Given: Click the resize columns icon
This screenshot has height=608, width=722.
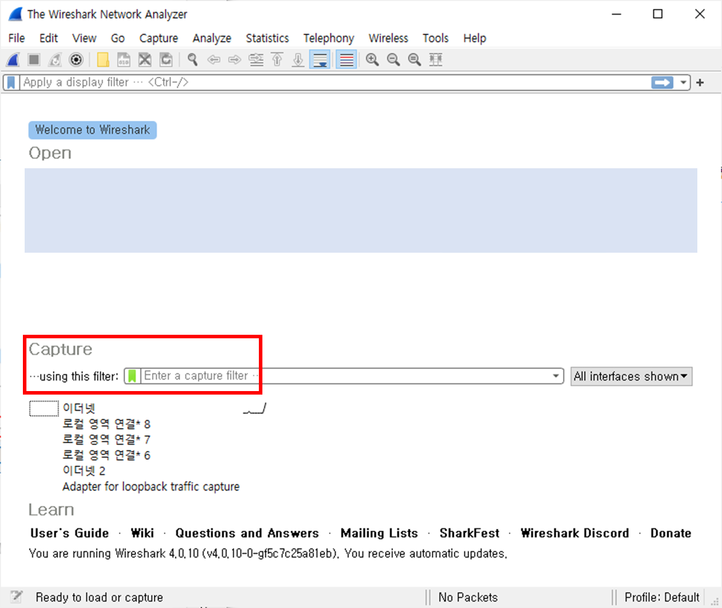Looking at the screenshot, I should point(436,59).
